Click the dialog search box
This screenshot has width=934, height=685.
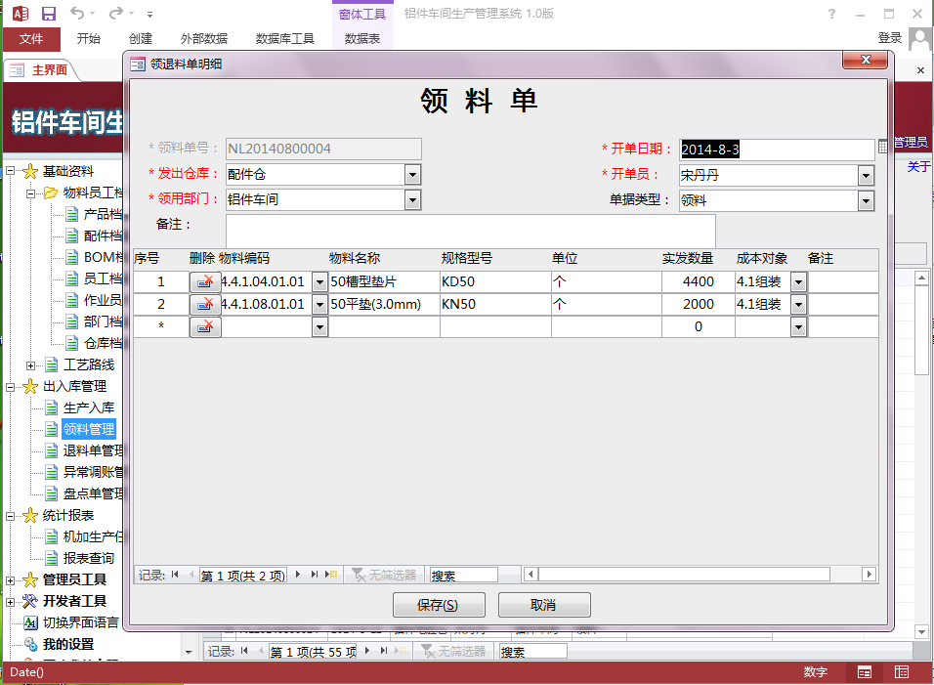(x=463, y=575)
